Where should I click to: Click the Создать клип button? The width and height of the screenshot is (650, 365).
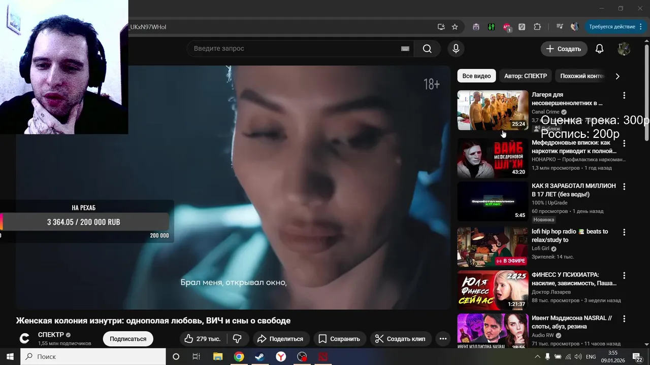pos(401,339)
